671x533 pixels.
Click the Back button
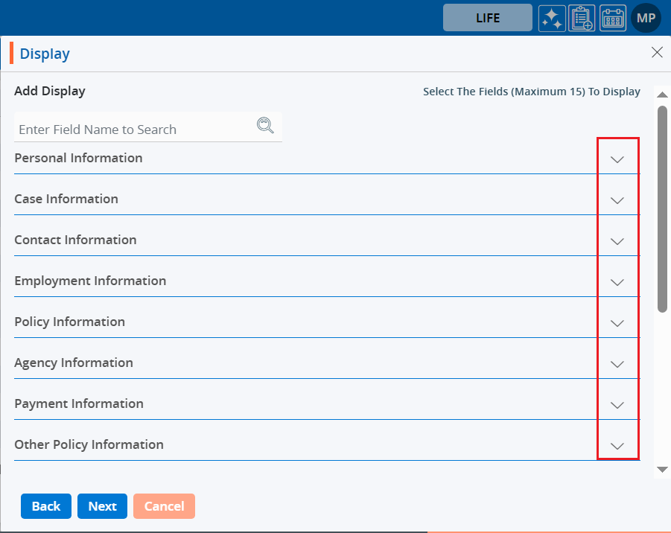pyautogui.click(x=46, y=506)
